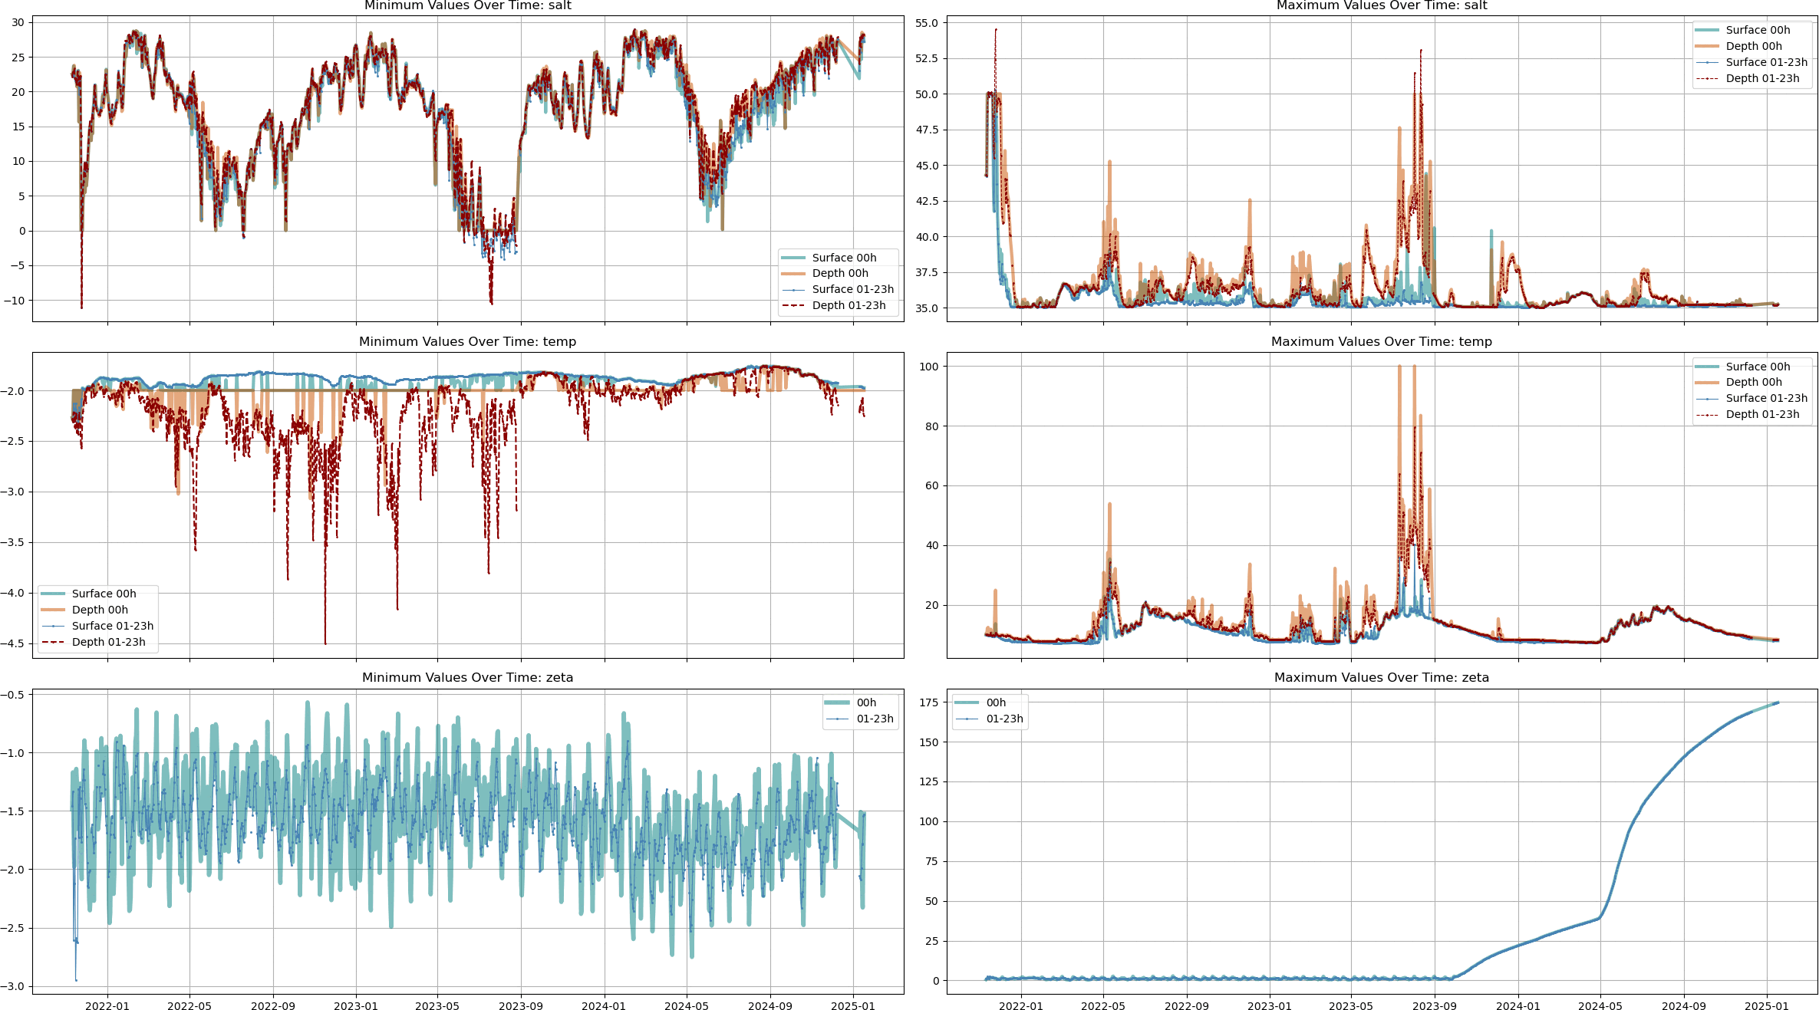1819x1010 pixels.
Task: Click x-axis label '2025-01' under maximum zeta plot
Action: (x=1767, y=1006)
